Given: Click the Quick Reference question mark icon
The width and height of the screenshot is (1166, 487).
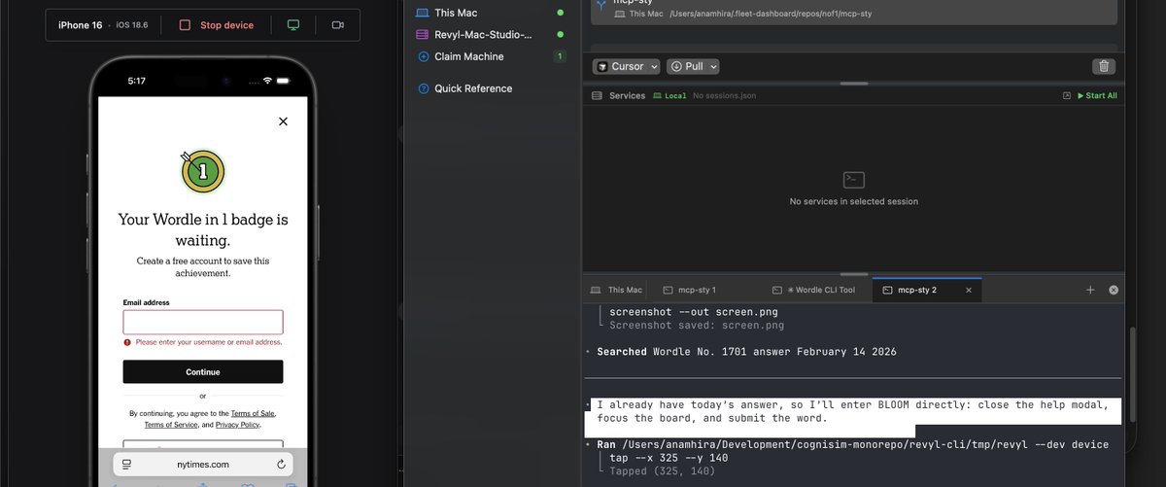Looking at the screenshot, I should click(423, 88).
